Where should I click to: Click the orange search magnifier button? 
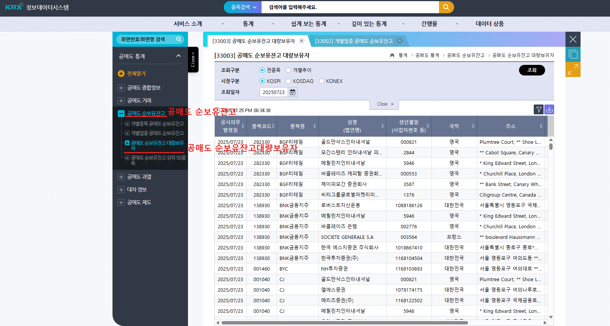coord(446,7)
